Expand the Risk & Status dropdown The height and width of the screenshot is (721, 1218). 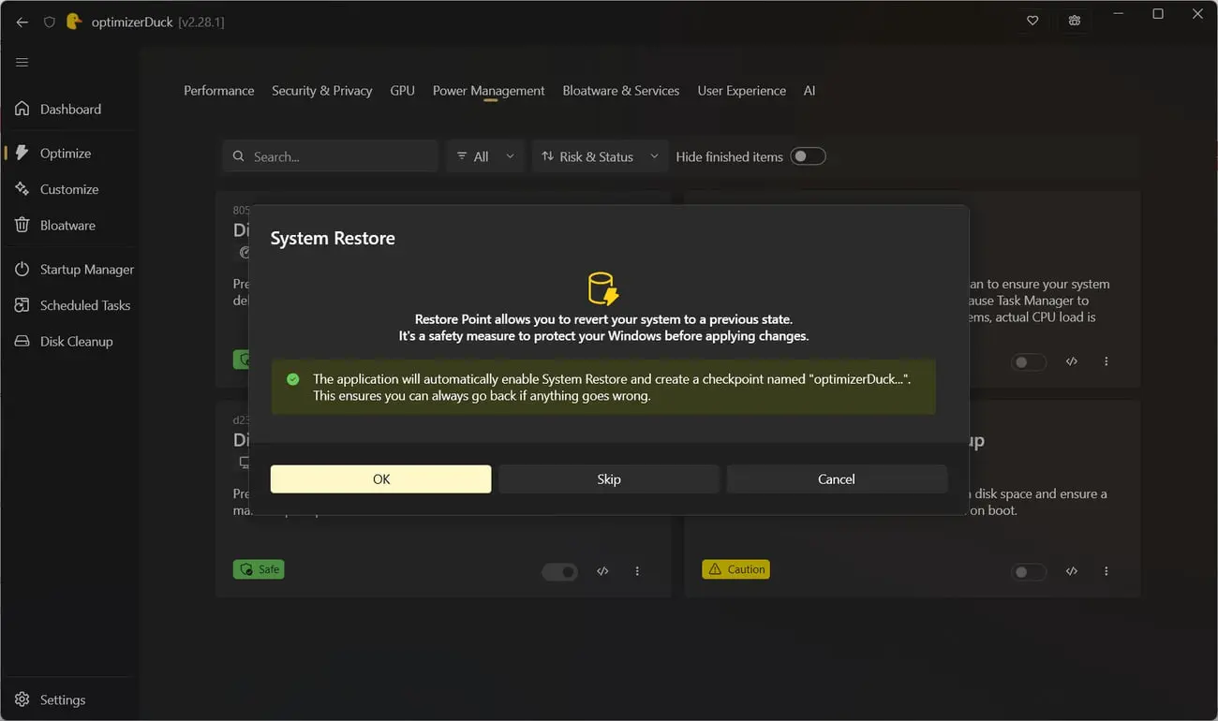(600, 156)
